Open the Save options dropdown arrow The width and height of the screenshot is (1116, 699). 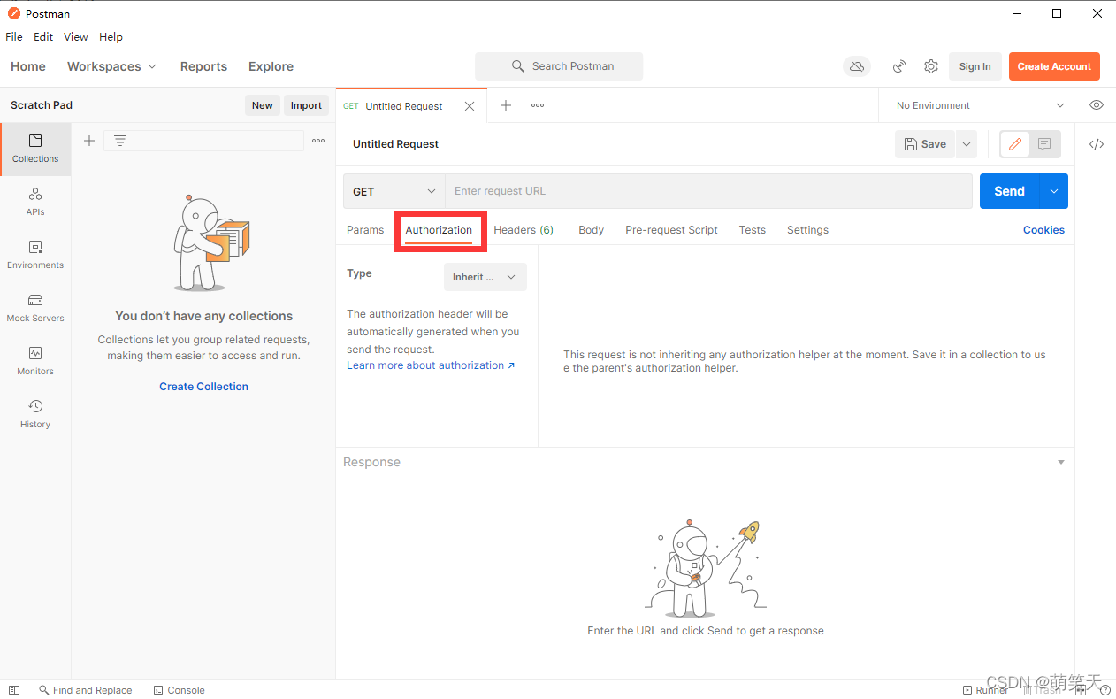967,144
